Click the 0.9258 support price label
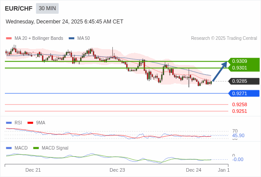 239,104
